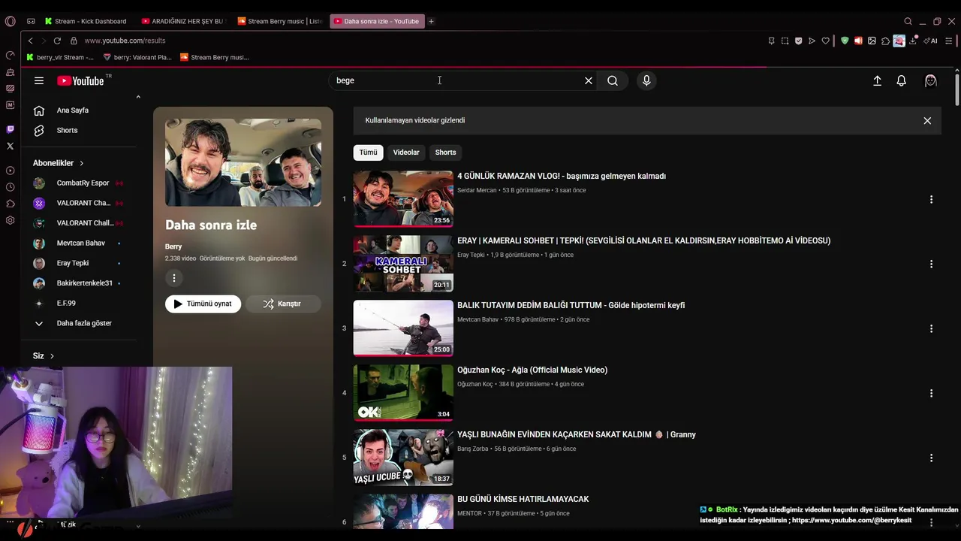The image size is (961, 541).
Task: Open the browser downloads icon
Action: click(x=913, y=41)
